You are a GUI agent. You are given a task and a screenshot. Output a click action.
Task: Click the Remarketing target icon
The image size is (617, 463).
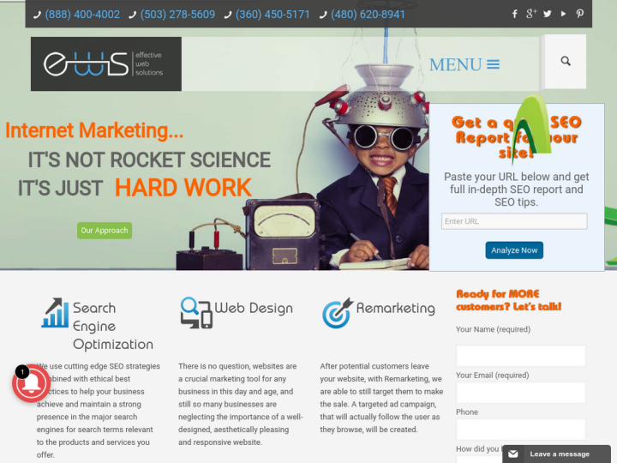tap(337, 313)
